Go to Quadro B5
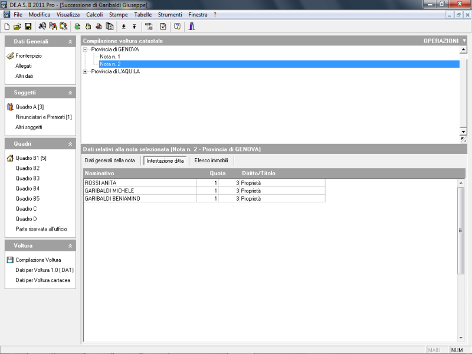The height and width of the screenshot is (354, 472). click(27, 199)
